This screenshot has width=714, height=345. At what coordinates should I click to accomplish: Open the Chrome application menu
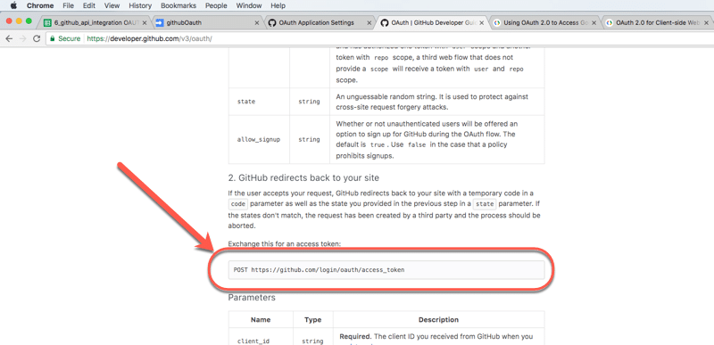[40, 6]
